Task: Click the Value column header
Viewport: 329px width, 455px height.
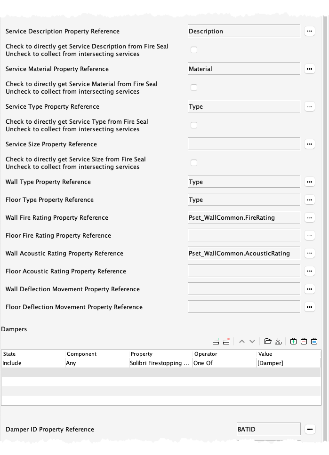Action: [x=289, y=354]
